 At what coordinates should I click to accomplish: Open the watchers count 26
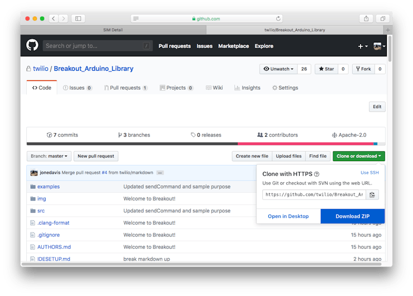point(304,69)
